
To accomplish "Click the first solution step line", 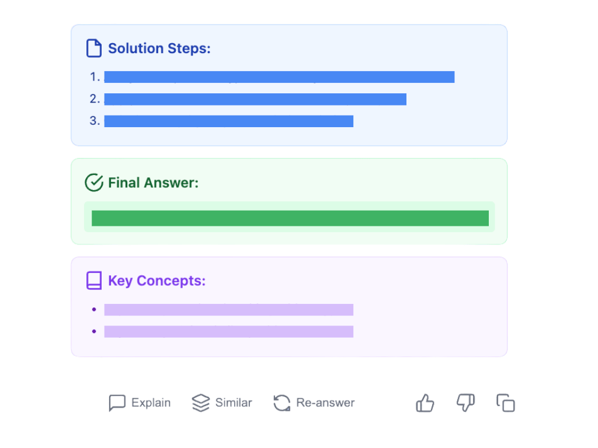I will pyautogui.click(x=279, y=77).
